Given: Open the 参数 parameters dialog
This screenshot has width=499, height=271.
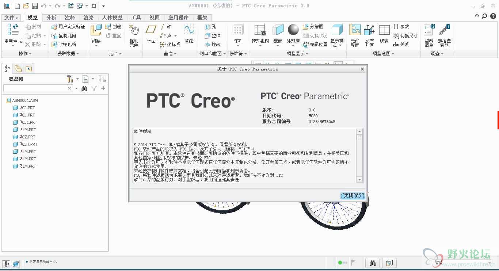Looking at the screenshot, I should point(401,27).
